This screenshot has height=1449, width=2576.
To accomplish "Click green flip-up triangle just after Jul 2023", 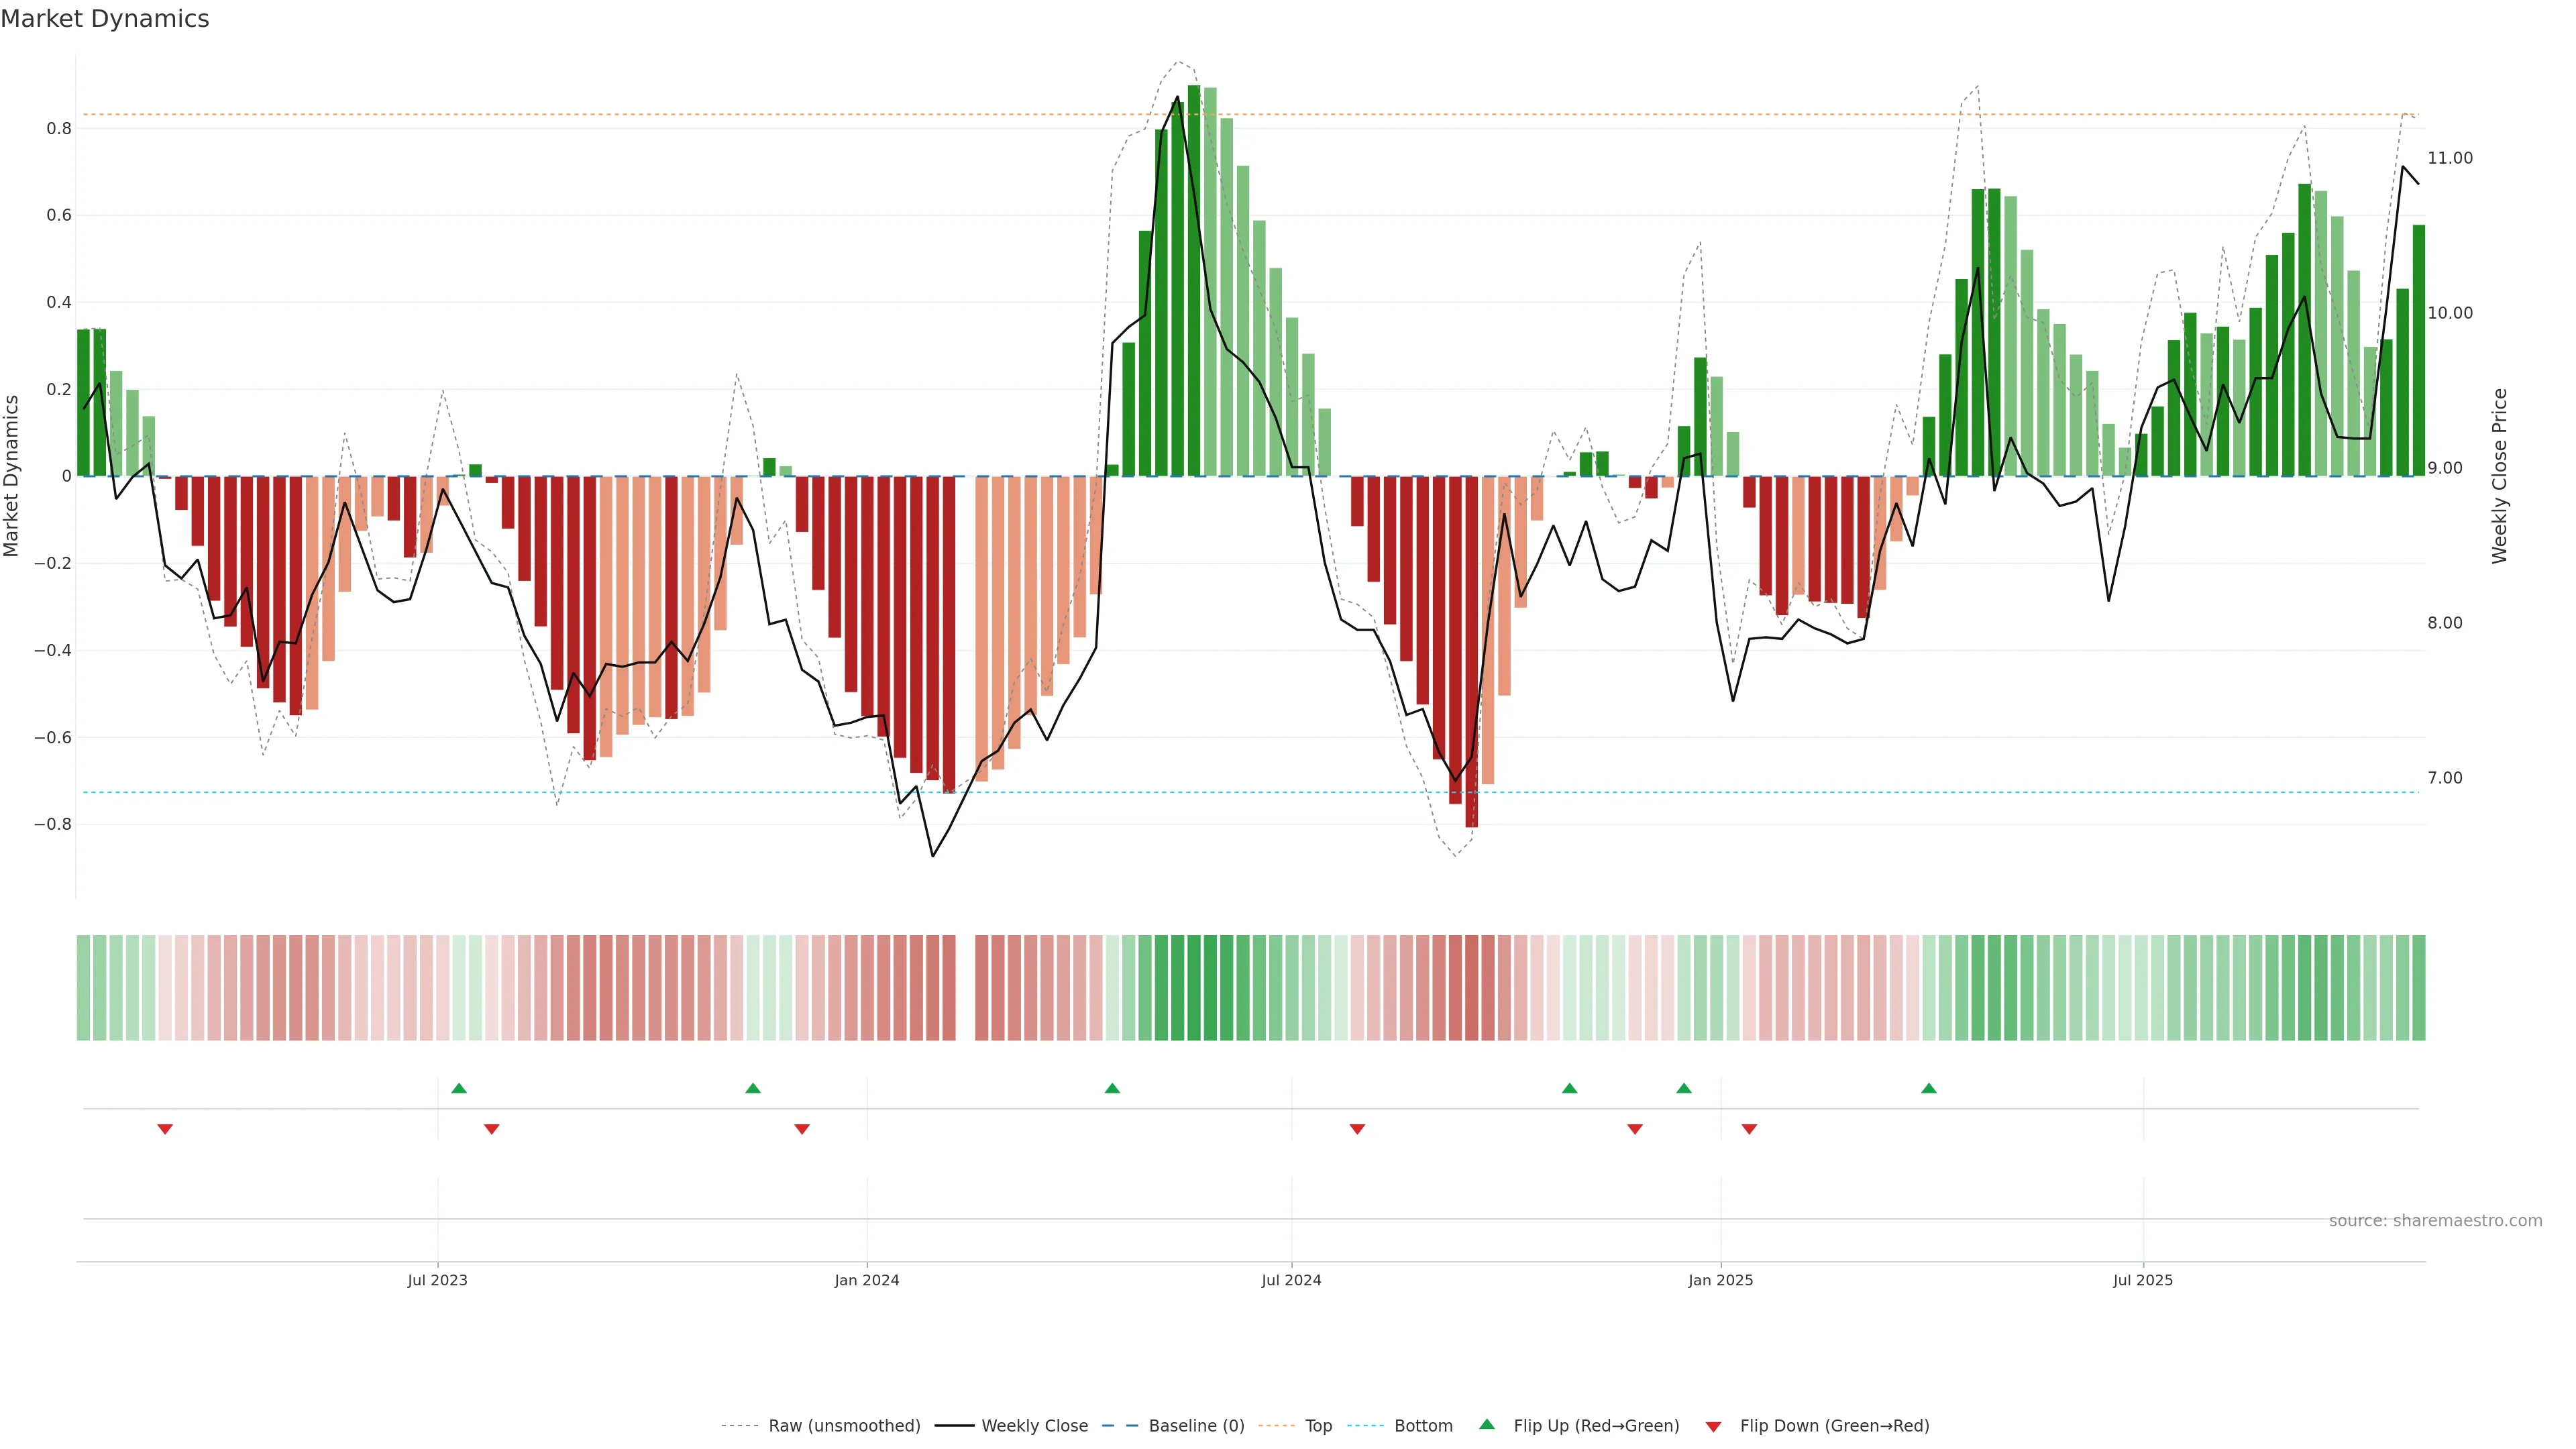I will [x=459, y=1088].
